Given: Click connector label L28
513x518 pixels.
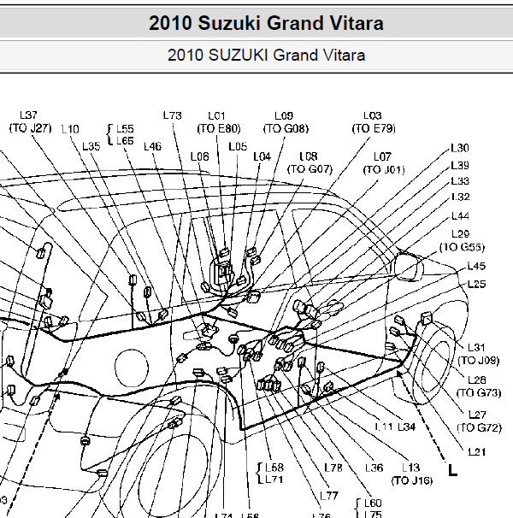Looking at the screenshot, I should (x=477, y=380).
